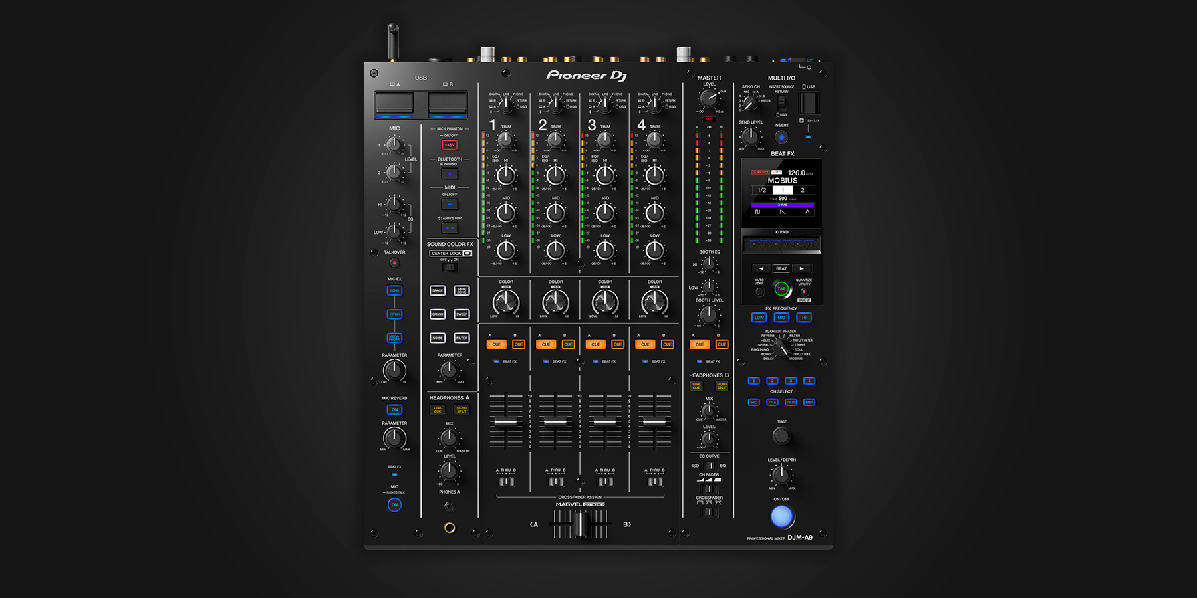
Task: Select the square-wave icon on the Beat FX display
Action: click(x=757, y=211)
